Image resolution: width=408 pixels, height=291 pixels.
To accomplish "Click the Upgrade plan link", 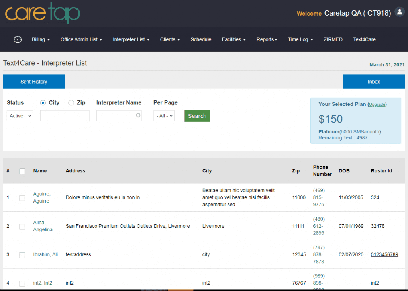I will click(x=377, y=104).
